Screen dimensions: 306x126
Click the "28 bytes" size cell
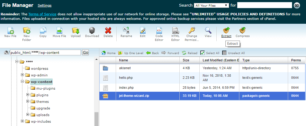pyautogui.click(x=189, y=88)
